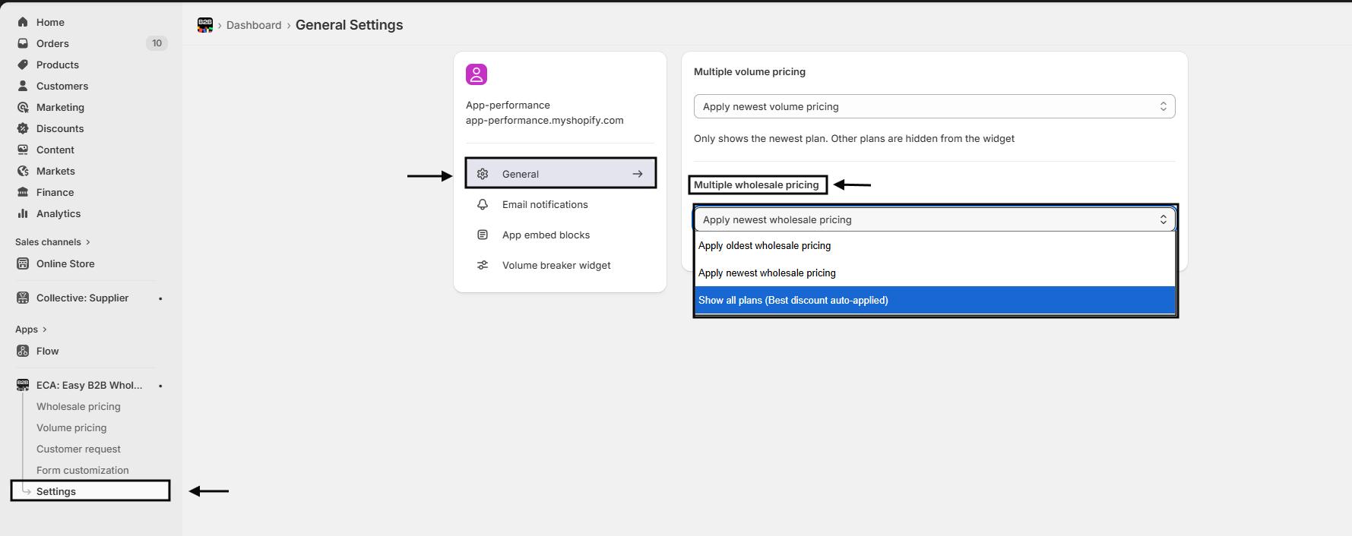The width and height of the screenshot is (1352, 536).
Task: Expand the Apps section chevron
Action: click(44, 329)
